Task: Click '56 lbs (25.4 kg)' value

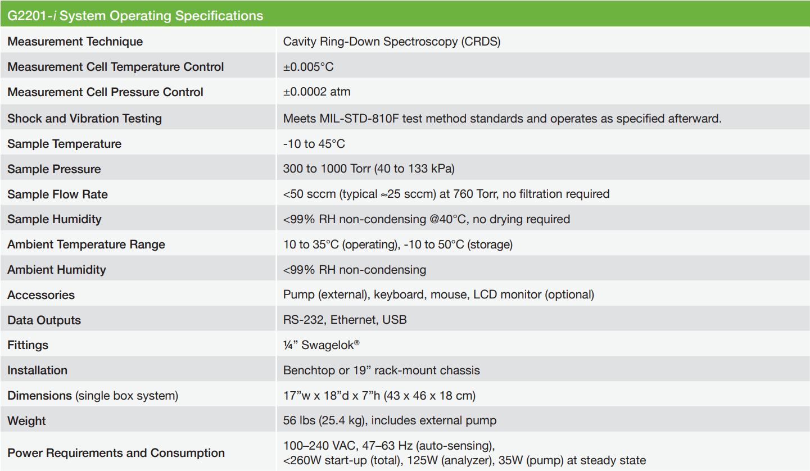Action: pos(325,421)
